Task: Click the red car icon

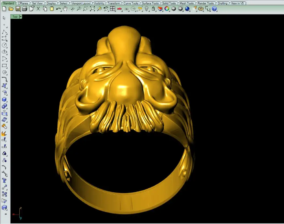Action: [120, 9]
